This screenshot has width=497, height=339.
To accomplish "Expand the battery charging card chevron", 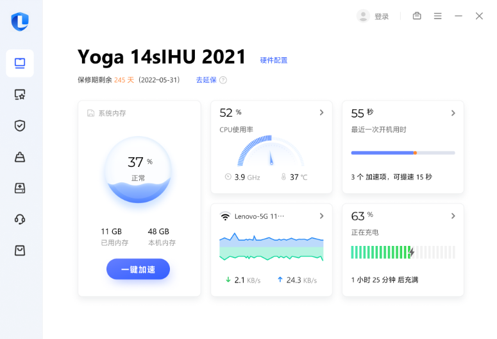I will [x=453, y=216].
